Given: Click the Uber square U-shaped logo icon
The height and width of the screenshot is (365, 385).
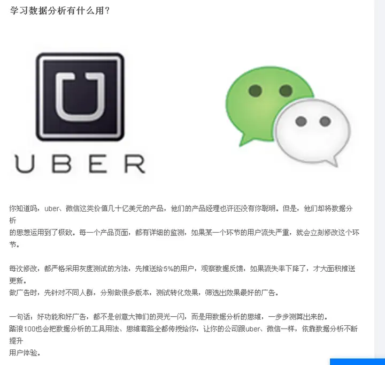Looking at the screenshot, I should pyautogui.click(x=80, y=96).
